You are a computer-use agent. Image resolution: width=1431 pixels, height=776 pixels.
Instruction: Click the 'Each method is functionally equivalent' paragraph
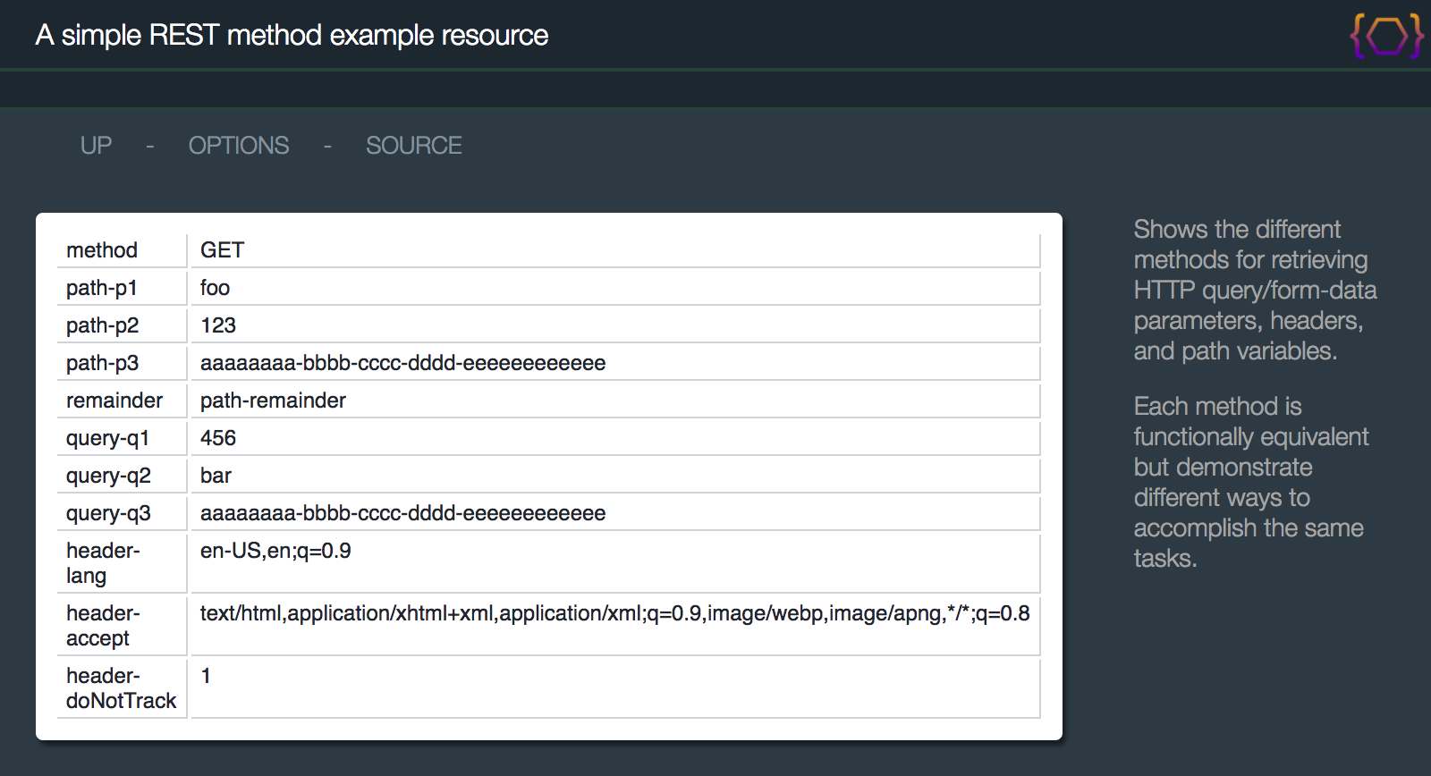tap(1251, 482)
